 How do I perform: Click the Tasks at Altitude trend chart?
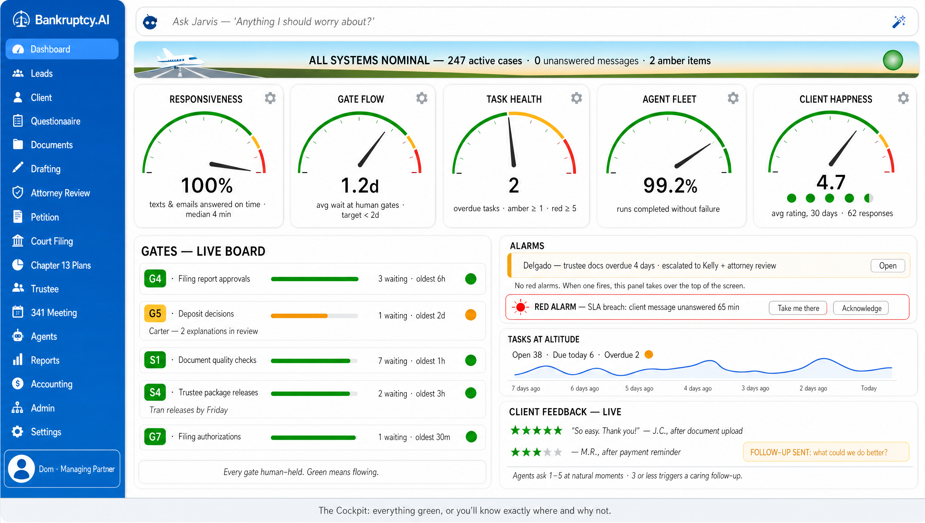coord(703,368)
